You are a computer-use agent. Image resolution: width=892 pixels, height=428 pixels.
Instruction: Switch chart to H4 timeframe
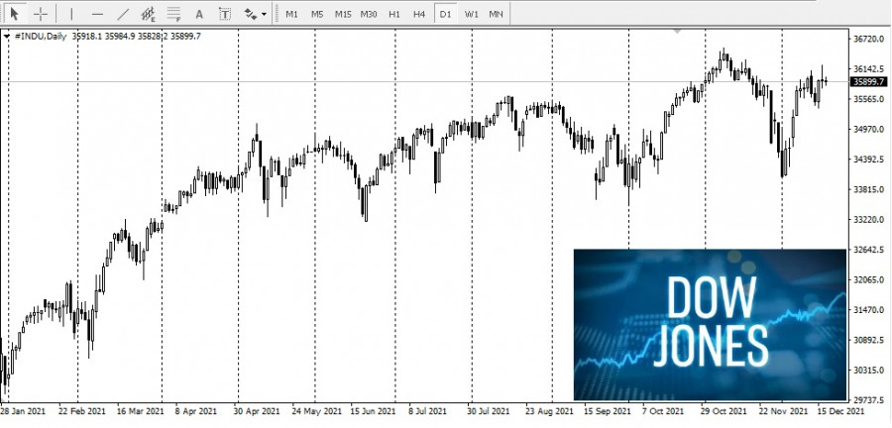click(x=419, y=14)
